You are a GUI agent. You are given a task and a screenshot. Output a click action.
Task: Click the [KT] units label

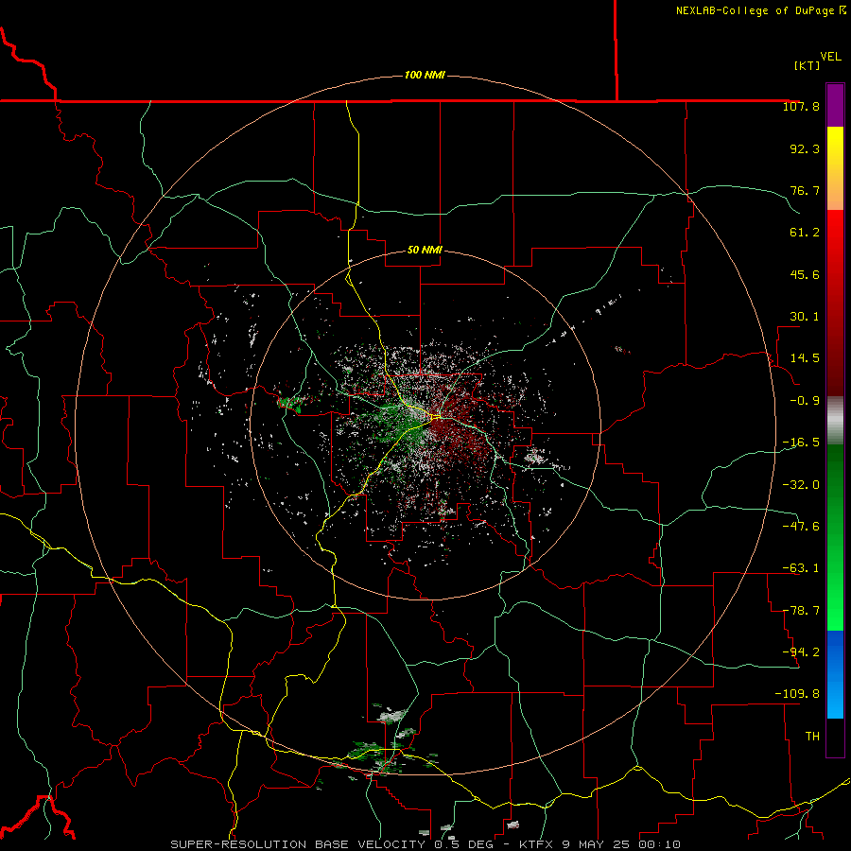(808, 65)
